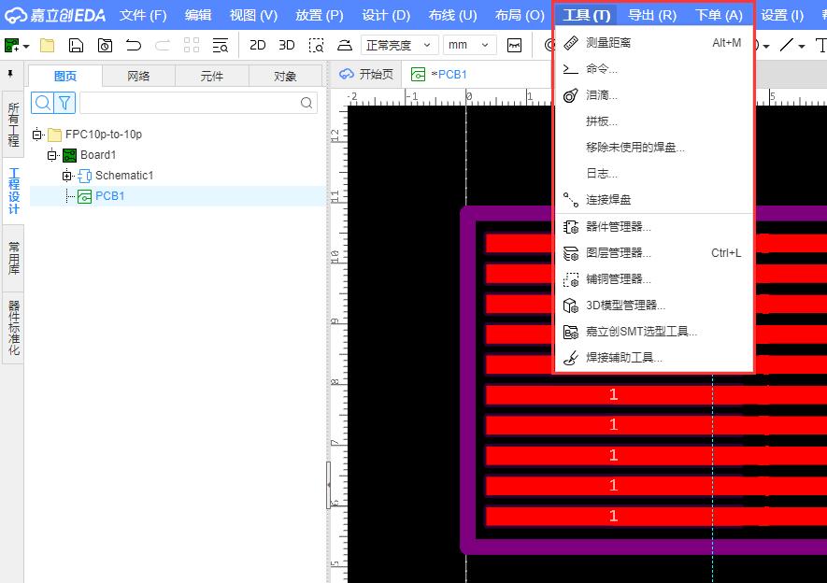
Task: Switch to the 网络 (nets) tab
Action: 138,77
